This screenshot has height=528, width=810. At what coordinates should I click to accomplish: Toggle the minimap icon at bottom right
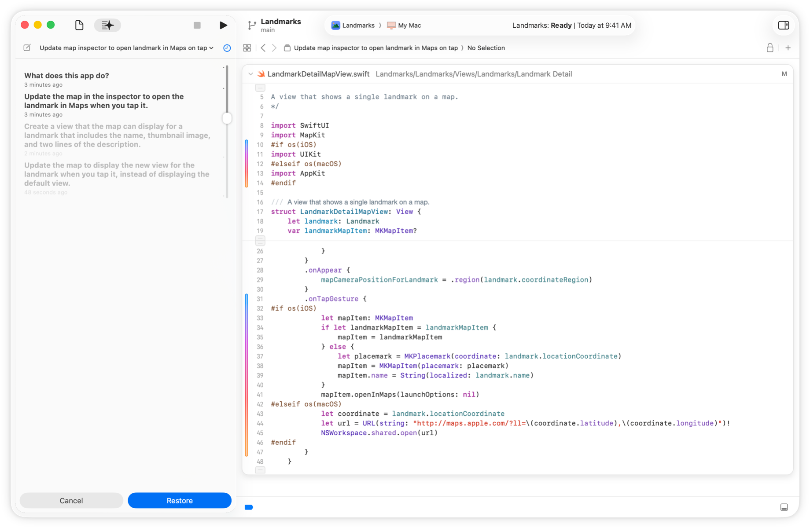tap(785, 507)
